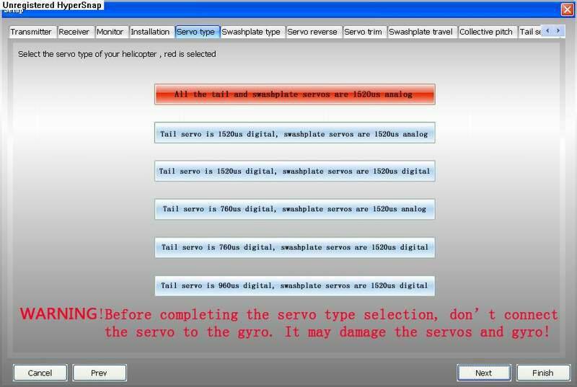The image size is (577, 387).
Task: Go to the Monitor tab
Action: pyautogui.click(x=110, y=32)
